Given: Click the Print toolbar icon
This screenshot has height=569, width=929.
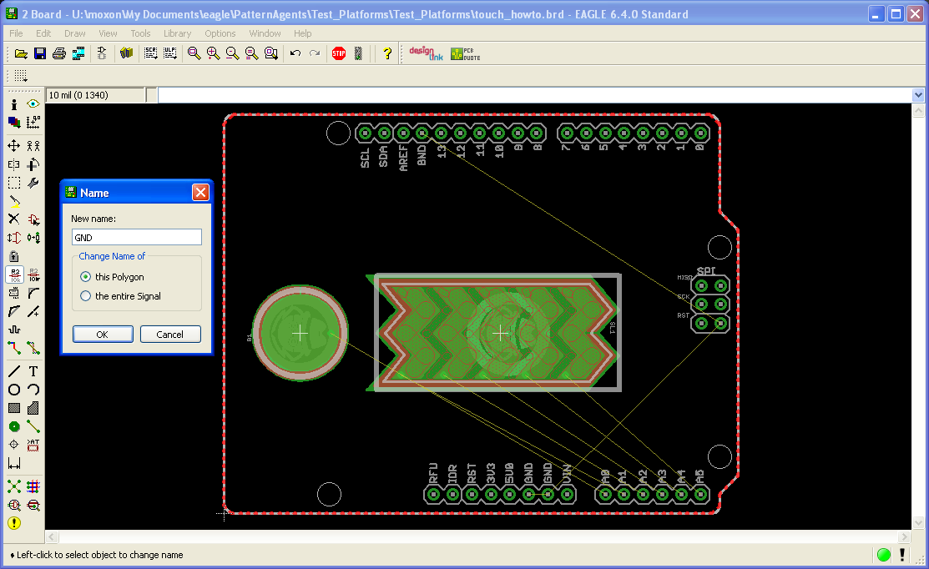Looking at the screenshot, I should (59, 54).
